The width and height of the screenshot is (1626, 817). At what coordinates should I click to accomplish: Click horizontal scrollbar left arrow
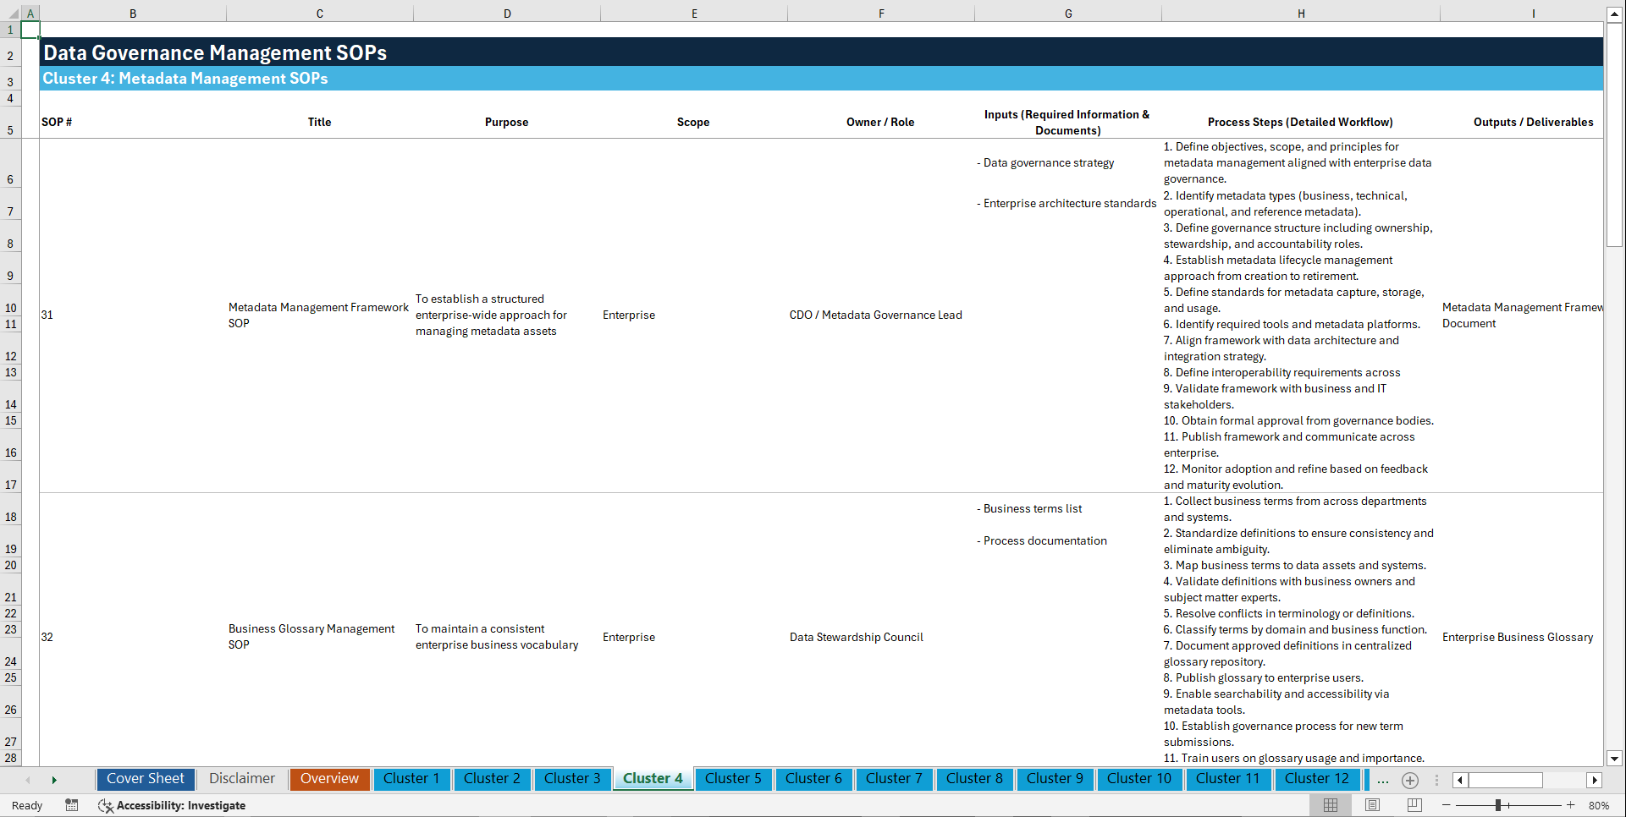(1460, 780)
